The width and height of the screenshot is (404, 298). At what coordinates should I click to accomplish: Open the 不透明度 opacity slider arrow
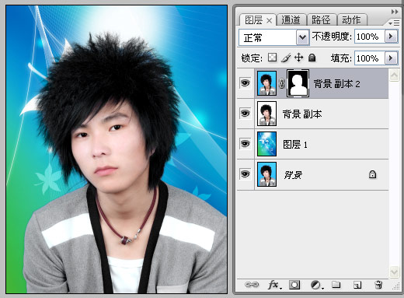point(391,36)
